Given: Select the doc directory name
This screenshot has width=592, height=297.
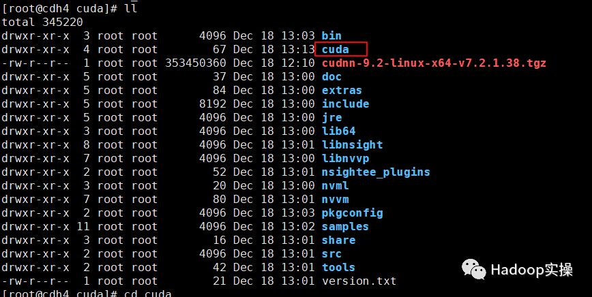Looking at the screenshot, I should pyautogui.click(x=331, y=76).
